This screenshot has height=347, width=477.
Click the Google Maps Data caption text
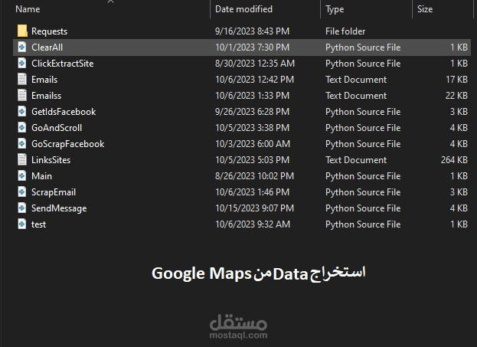point(259,273)
